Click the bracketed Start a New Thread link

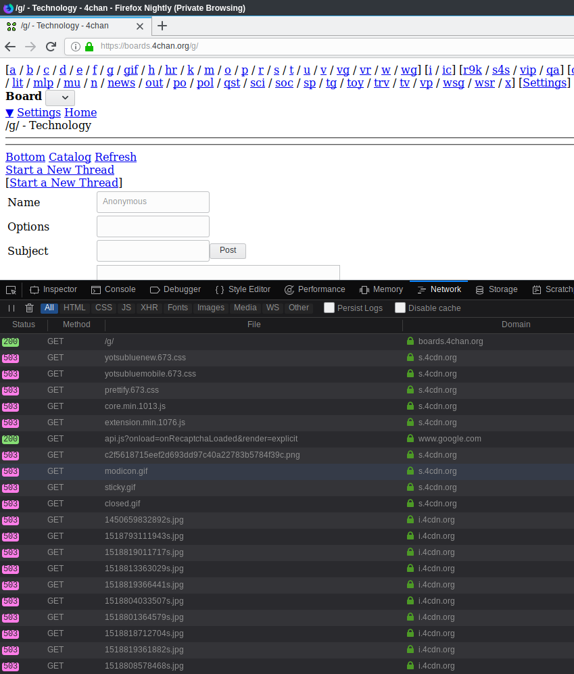pyautogui.click(x=64, y=183)
